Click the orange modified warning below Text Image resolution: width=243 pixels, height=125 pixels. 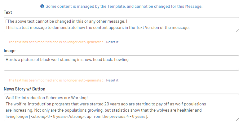point(56,42)
